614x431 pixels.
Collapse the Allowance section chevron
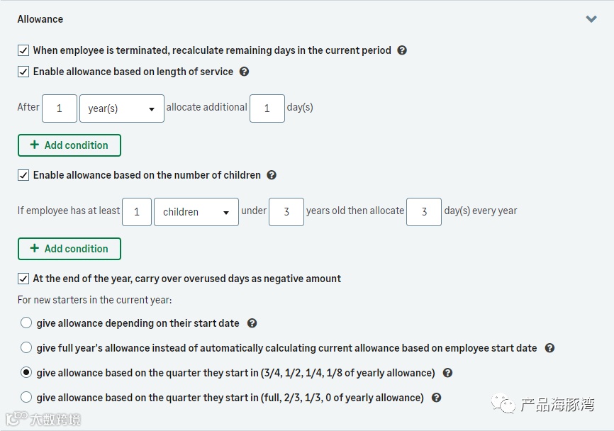591,19
